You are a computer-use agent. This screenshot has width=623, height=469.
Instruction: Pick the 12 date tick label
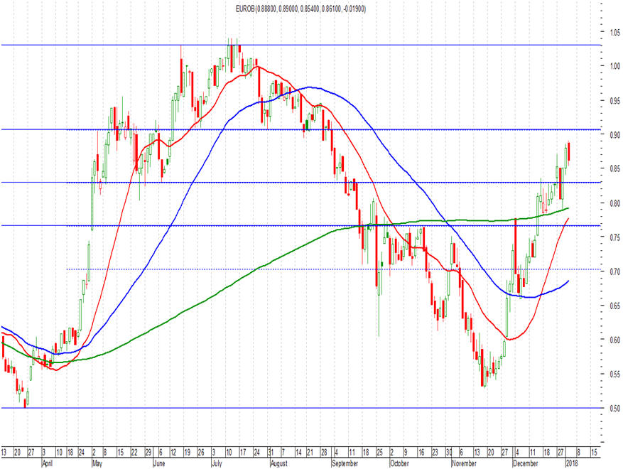[173, 453]
